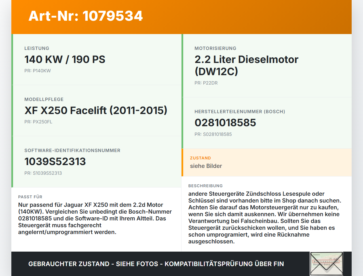Select the large Bosch number 0281018585
This screenshot has height=276, width=363.
(225, 123)
